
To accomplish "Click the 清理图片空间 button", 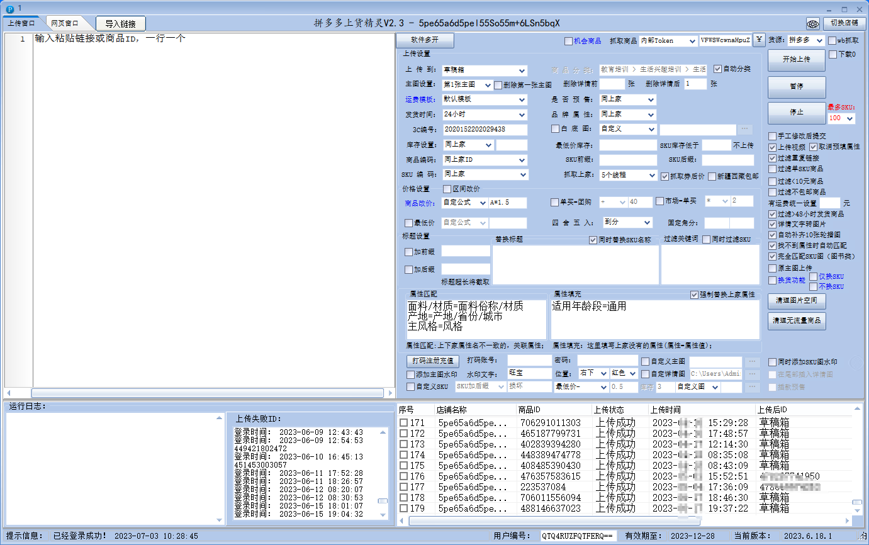I will click(x=796, y=302).
